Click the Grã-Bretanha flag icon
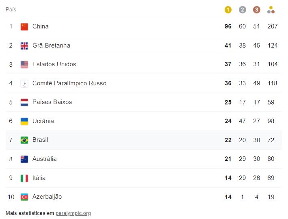Image resolution: width=288 pixels, height=219 pixels. point(24,46)
